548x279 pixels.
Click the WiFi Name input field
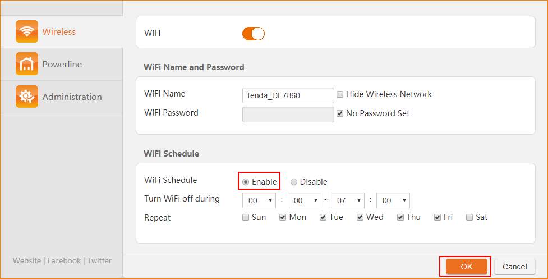[288, 95]
